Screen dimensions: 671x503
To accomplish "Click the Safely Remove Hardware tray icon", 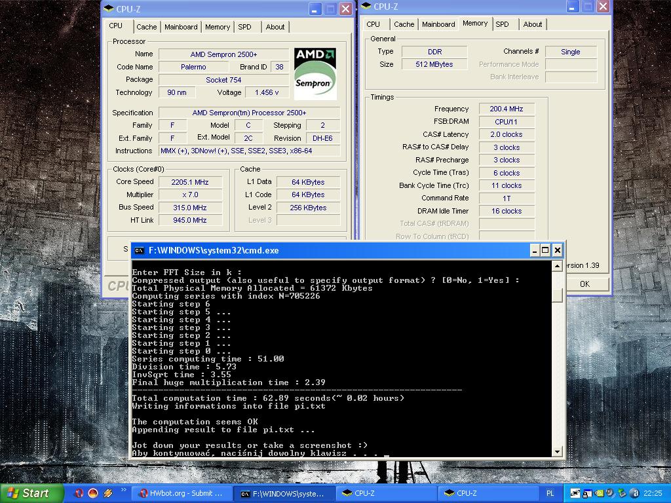I will pos(623,493).
